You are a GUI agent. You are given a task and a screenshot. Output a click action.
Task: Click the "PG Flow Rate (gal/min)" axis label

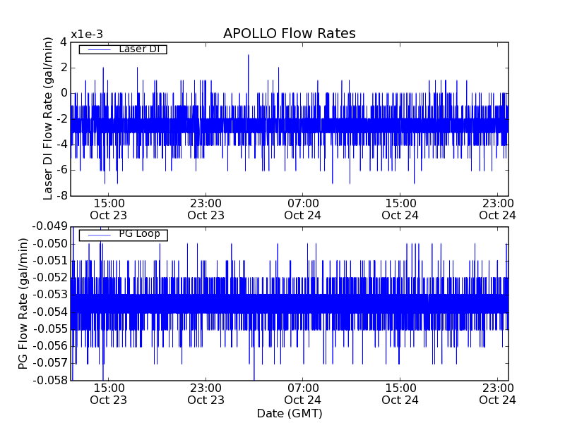point(23,304)
